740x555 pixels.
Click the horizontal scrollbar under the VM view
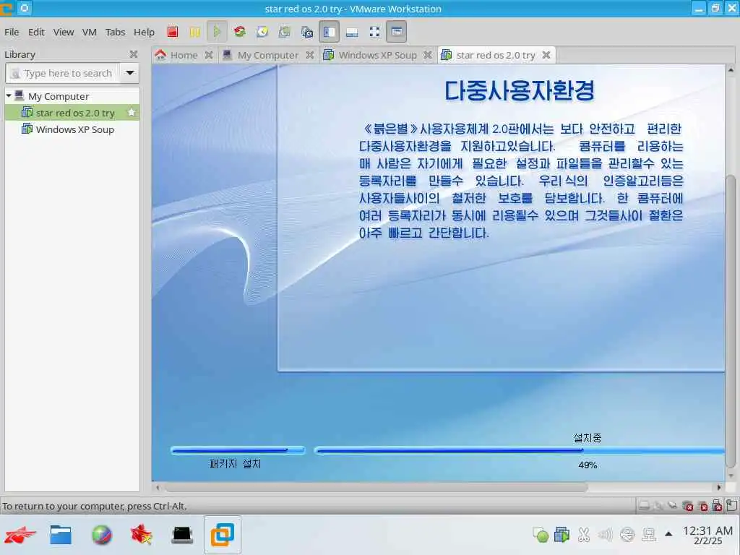376,487
